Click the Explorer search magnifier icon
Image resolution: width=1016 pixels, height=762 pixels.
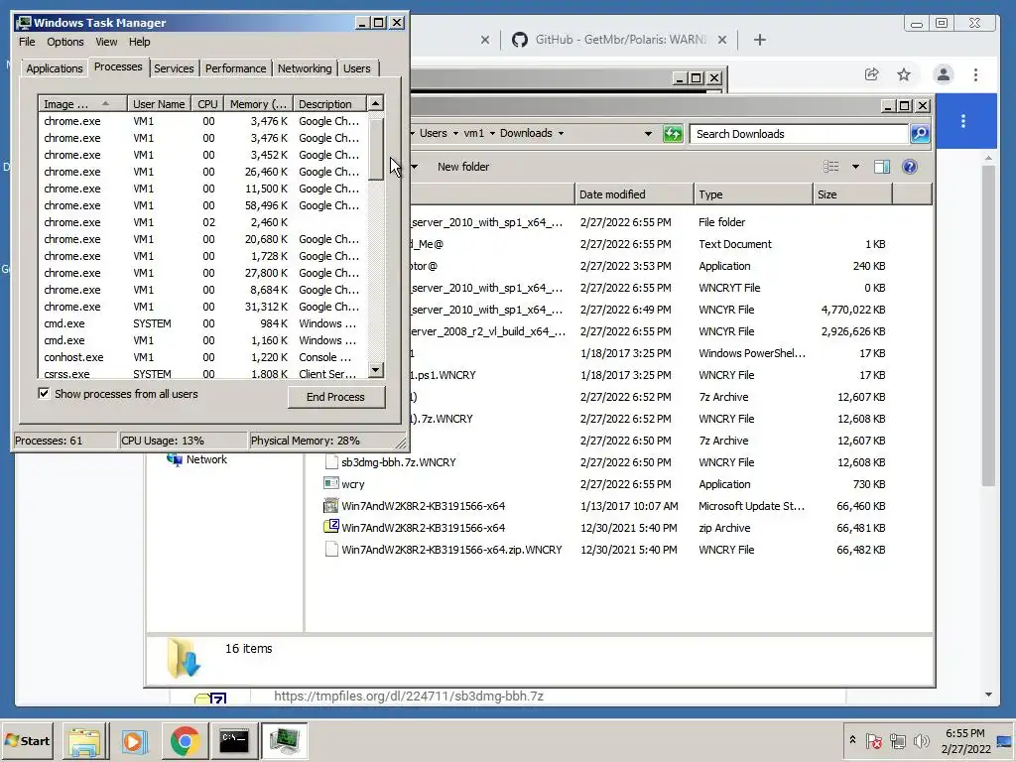coord(920,134)
